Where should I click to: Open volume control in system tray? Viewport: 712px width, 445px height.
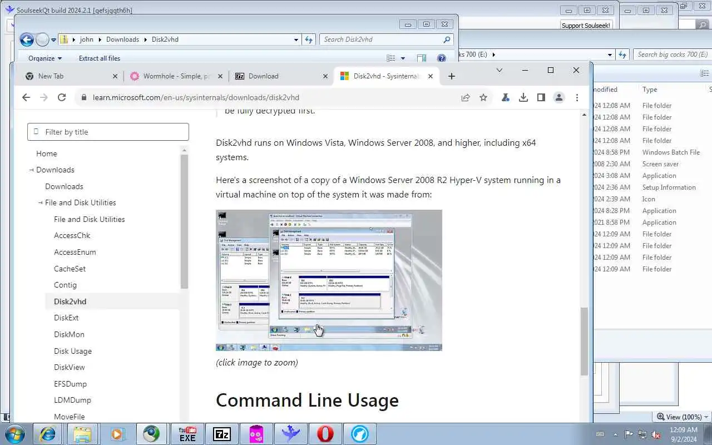656,434
